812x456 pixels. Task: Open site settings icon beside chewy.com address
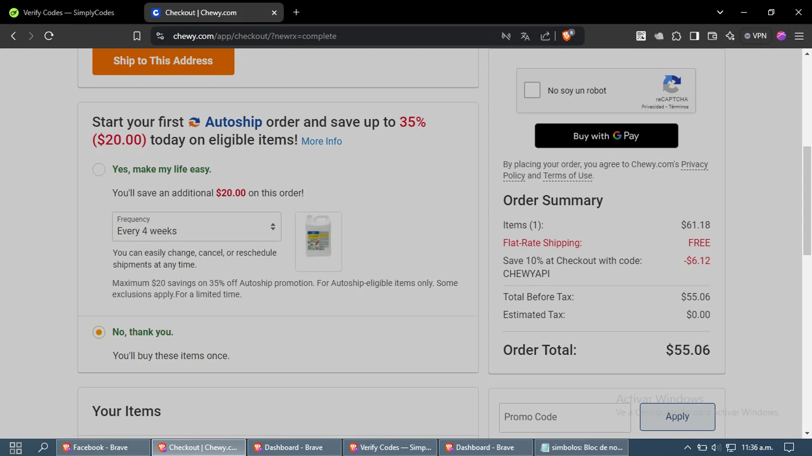click(x=160, y=36)
